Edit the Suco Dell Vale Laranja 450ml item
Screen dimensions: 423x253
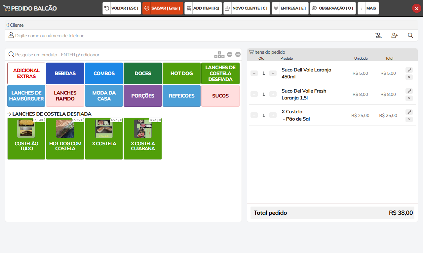[409, 70]
